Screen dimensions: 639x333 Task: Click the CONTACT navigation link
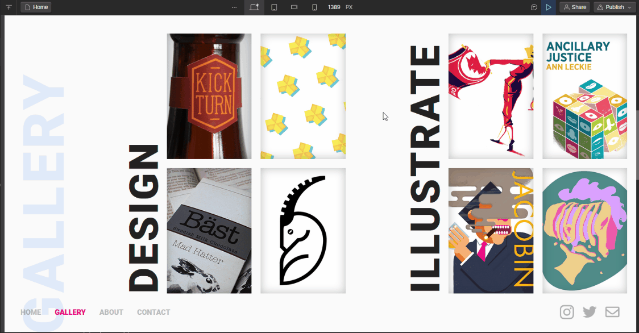(x=153, y=312)
